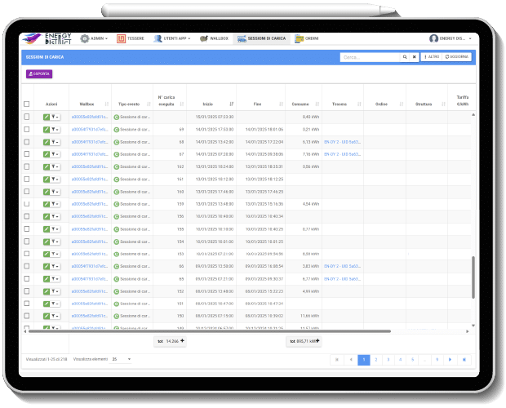
Task: Switch to the Tessere tab
Action: (130, 38)
